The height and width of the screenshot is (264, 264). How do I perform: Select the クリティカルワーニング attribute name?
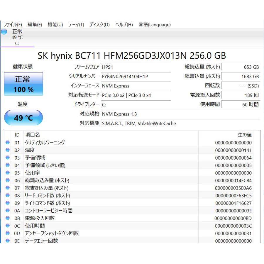[45, 143]
